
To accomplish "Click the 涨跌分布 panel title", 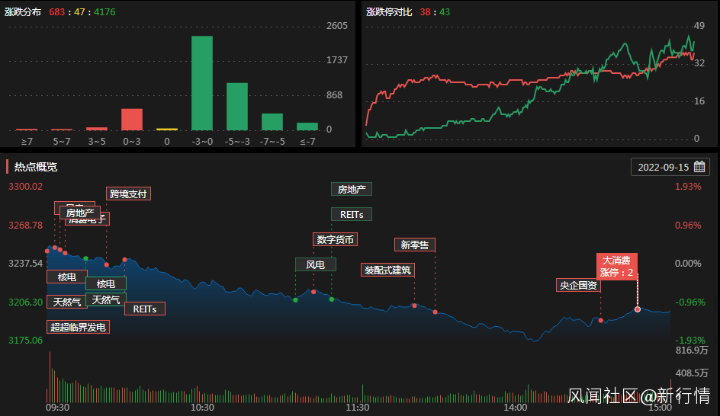I will (23, 12).
